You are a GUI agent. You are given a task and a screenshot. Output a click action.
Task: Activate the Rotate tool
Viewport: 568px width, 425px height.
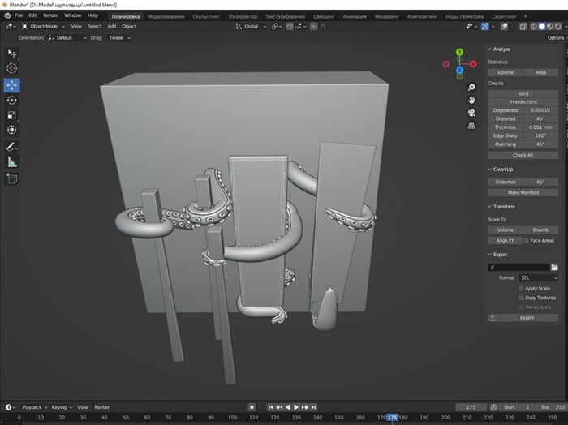(12, 101)
